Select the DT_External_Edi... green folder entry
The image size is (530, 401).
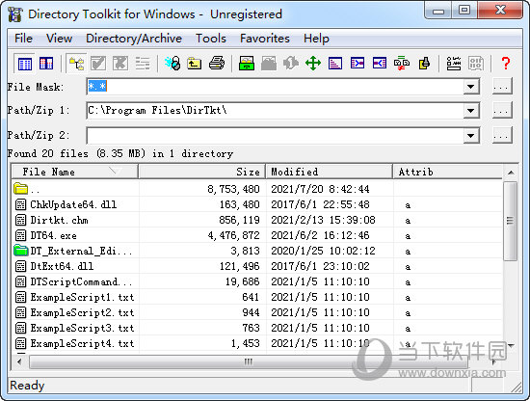(257, 251)
